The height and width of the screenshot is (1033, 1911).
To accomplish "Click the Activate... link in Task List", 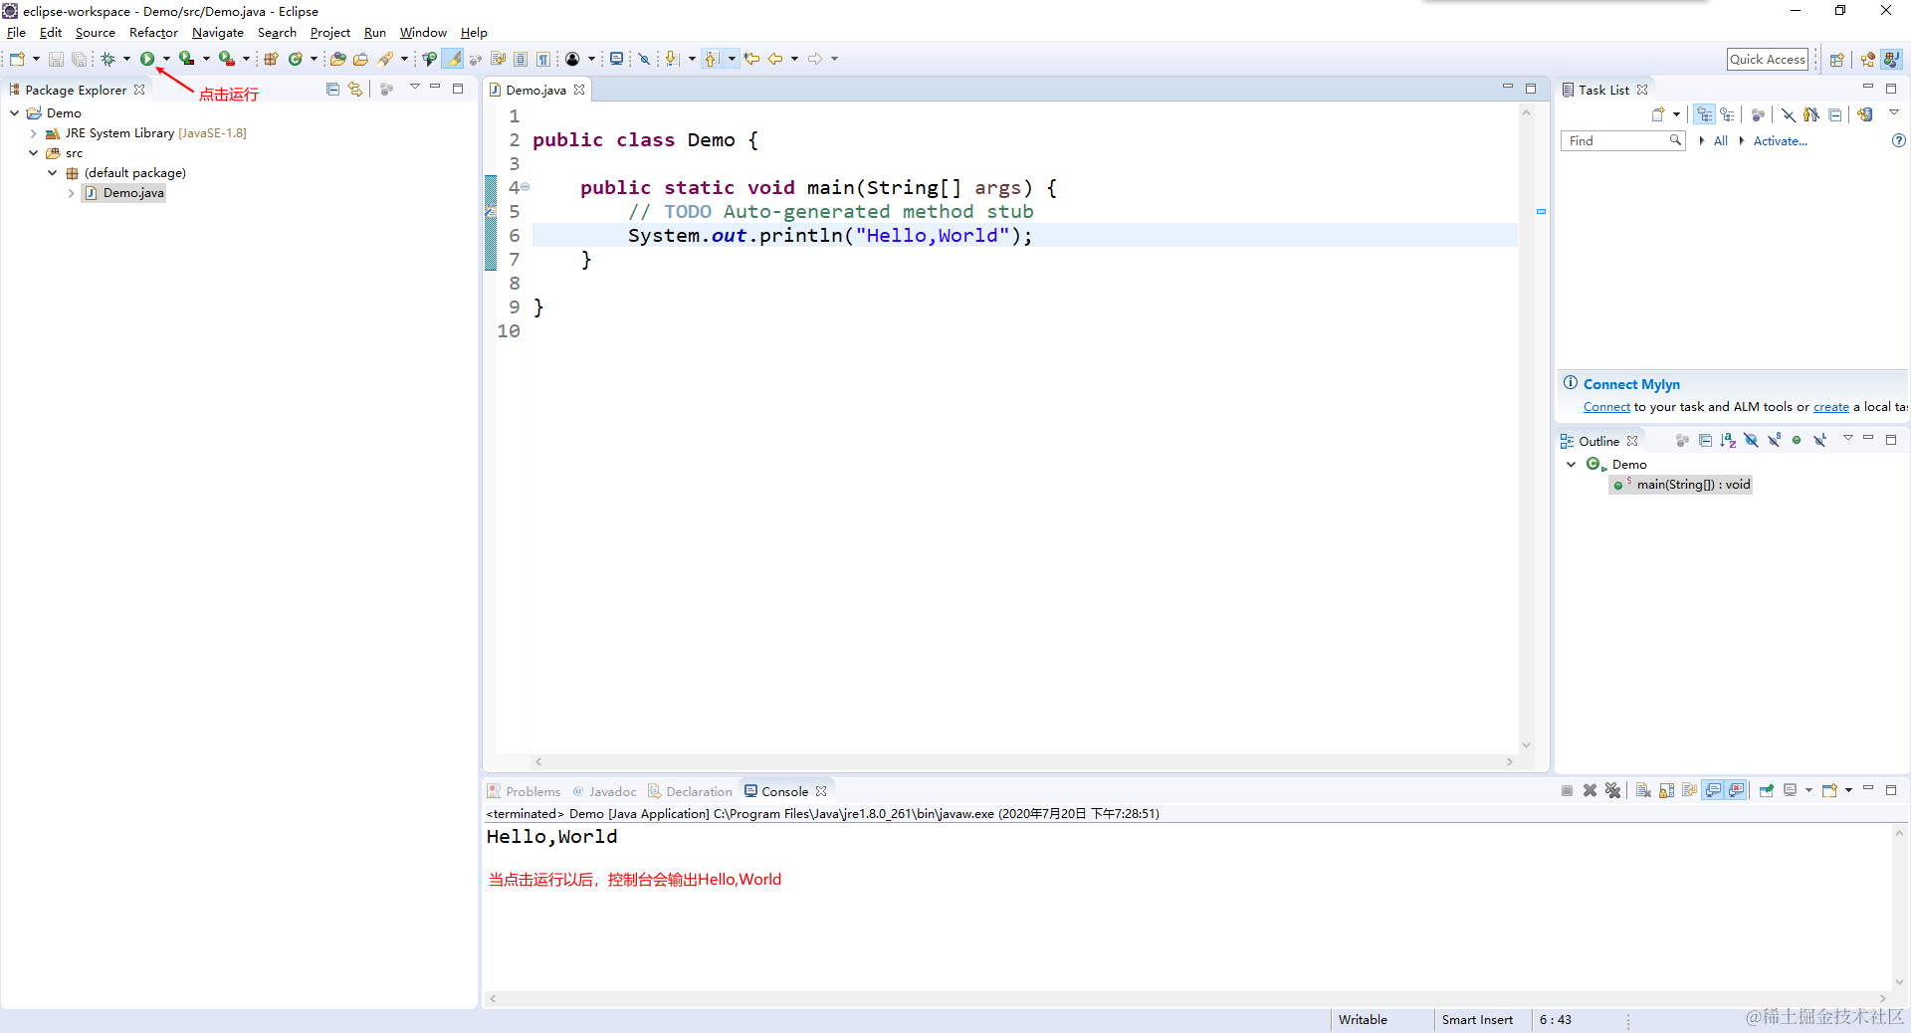I will coord(1780,141).
